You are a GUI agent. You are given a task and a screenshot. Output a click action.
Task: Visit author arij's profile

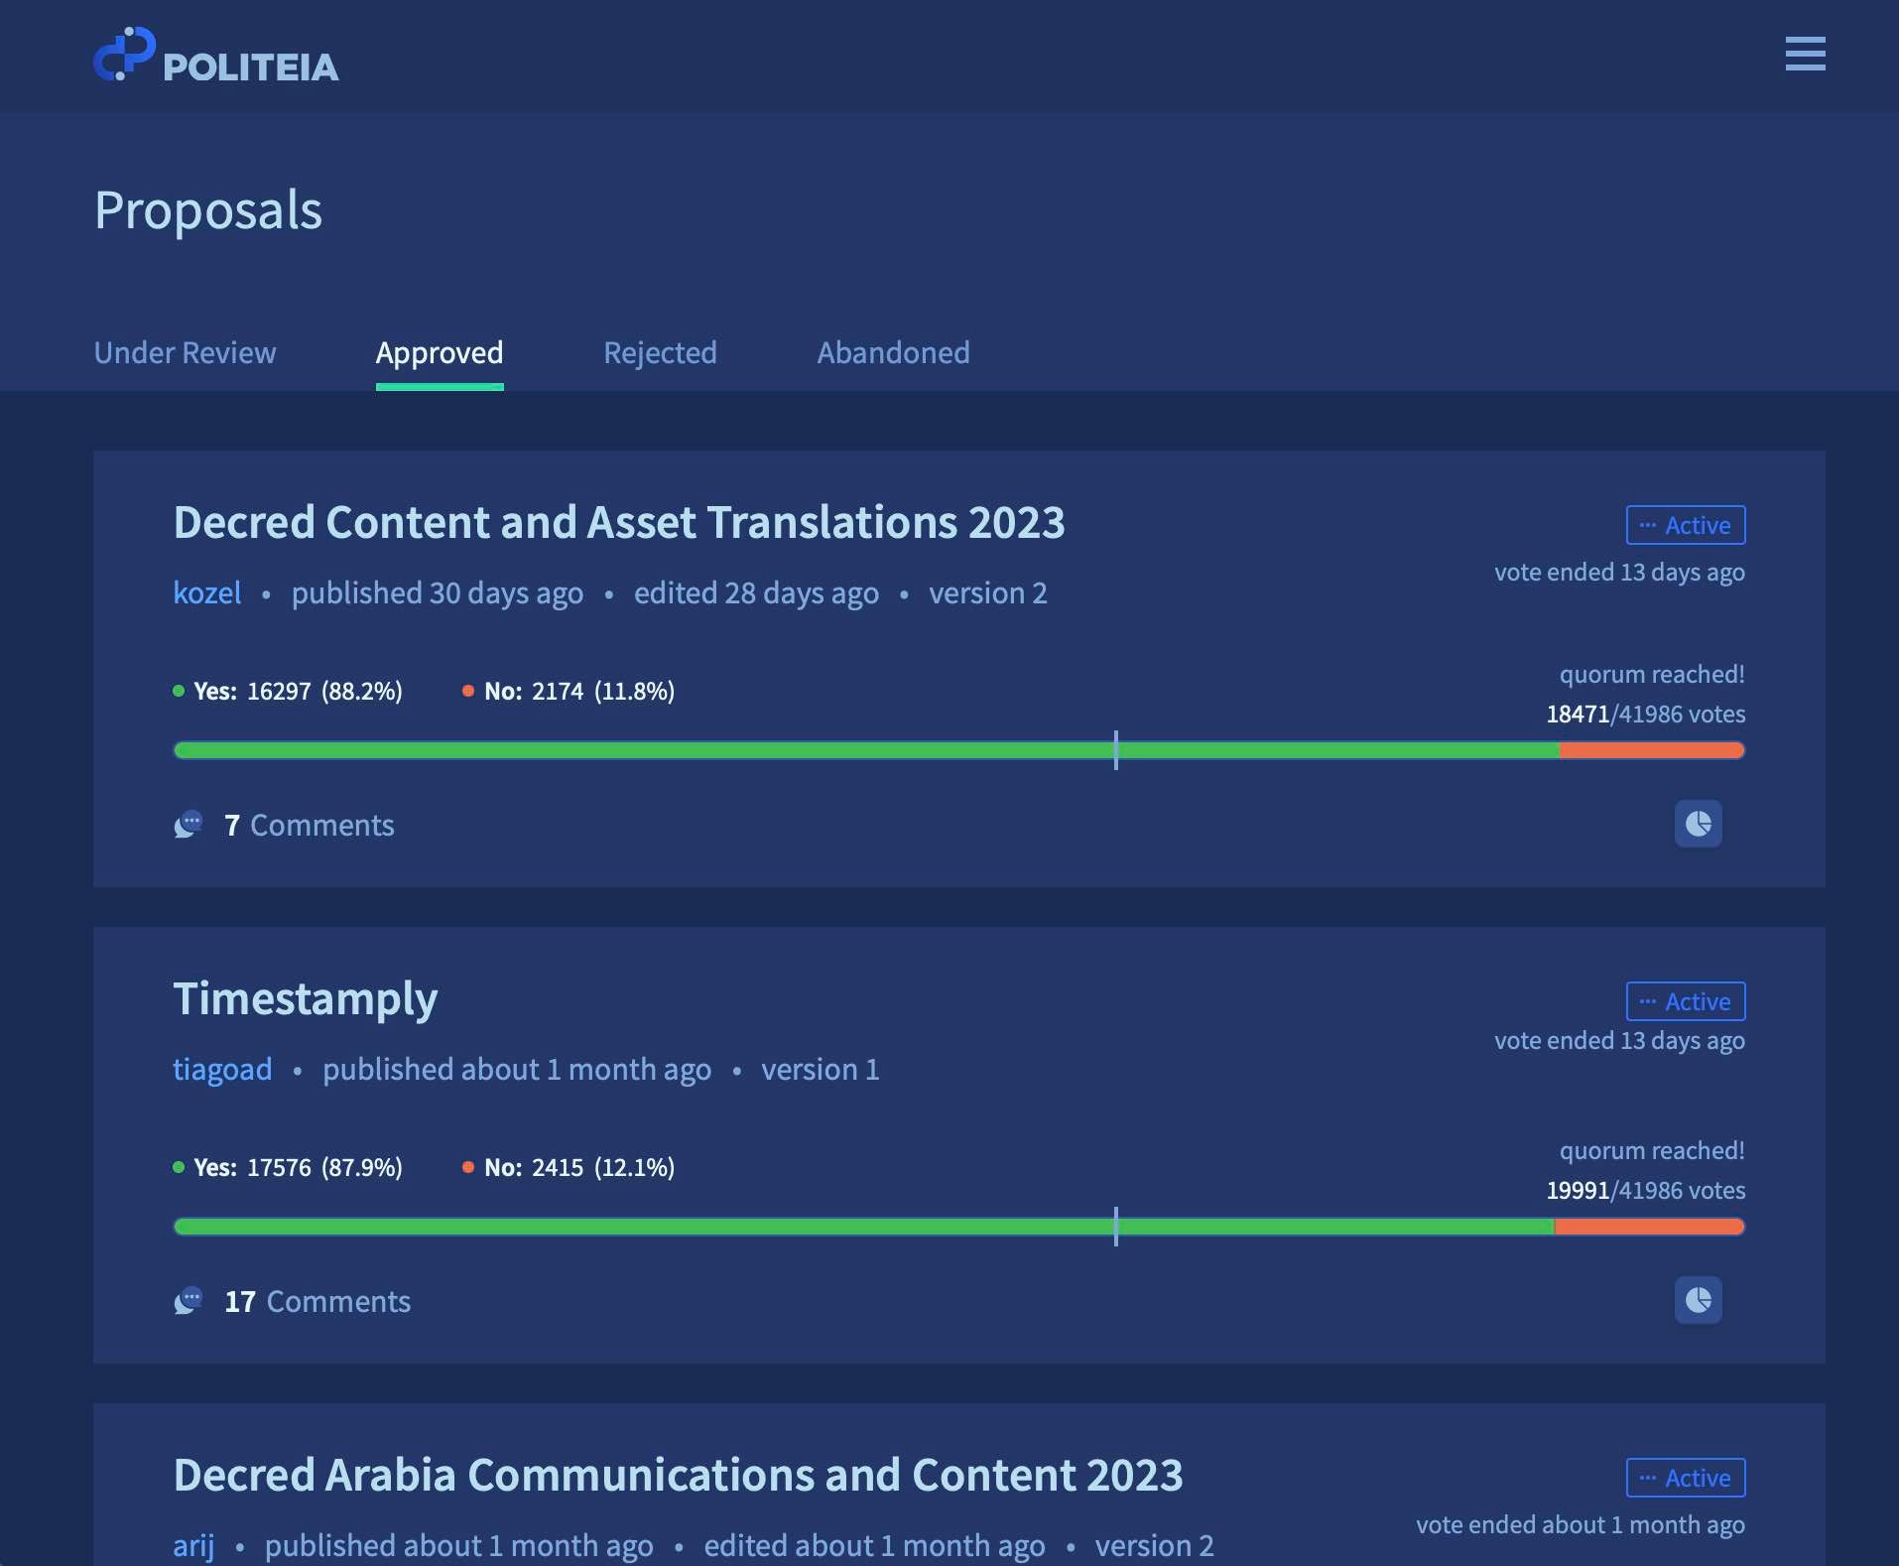[x=193, y=1545]
